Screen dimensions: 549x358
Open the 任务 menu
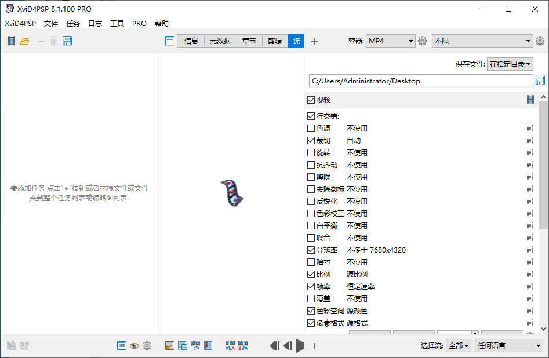[73, 23]
